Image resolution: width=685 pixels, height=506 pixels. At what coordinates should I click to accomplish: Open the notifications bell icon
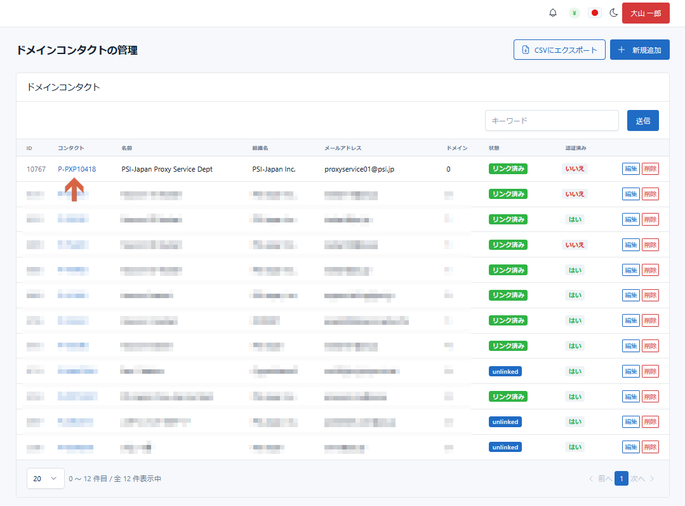553,13
